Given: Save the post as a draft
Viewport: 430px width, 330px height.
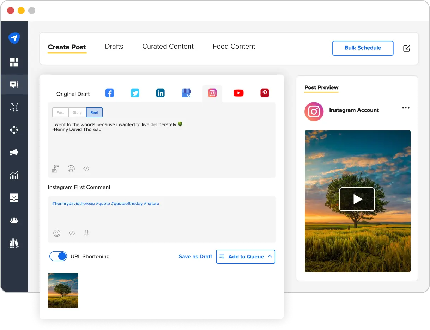Looking at the screenshot, I should pyautogui.click(x=195, y=256).
